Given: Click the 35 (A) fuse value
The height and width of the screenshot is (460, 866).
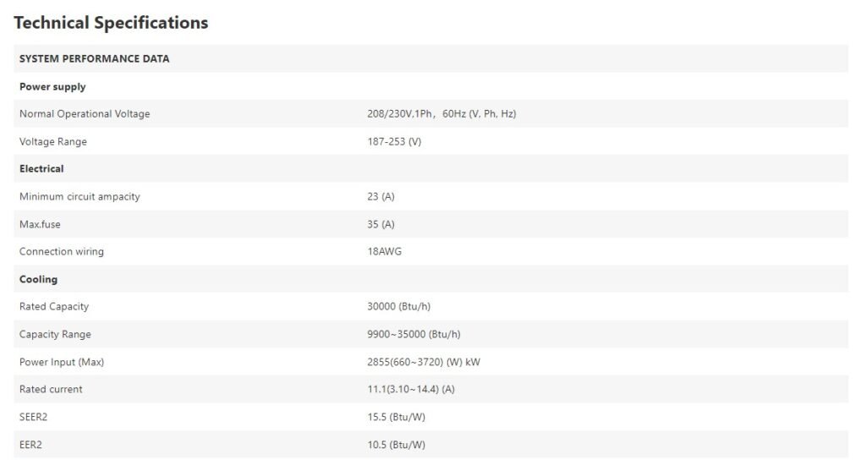Looking at the screenshot, I should coord(381,224).
